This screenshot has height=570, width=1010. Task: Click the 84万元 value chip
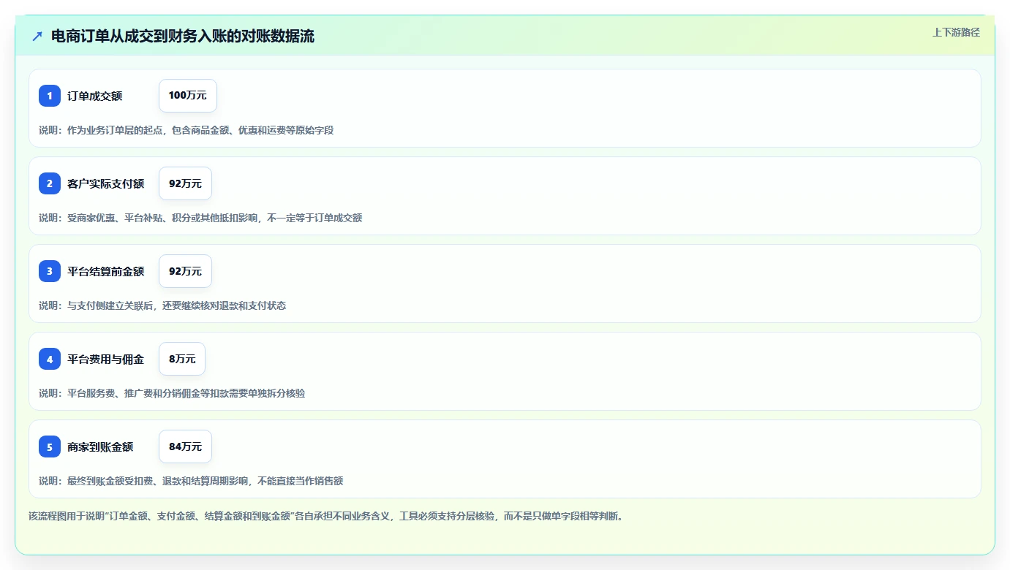[x=185, y=446]
